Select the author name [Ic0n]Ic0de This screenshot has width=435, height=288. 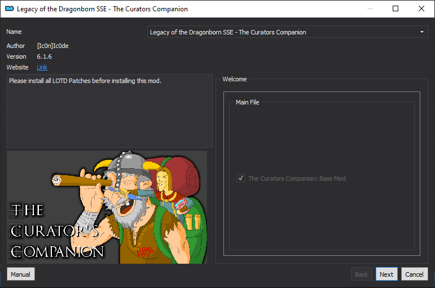point(52,46)
